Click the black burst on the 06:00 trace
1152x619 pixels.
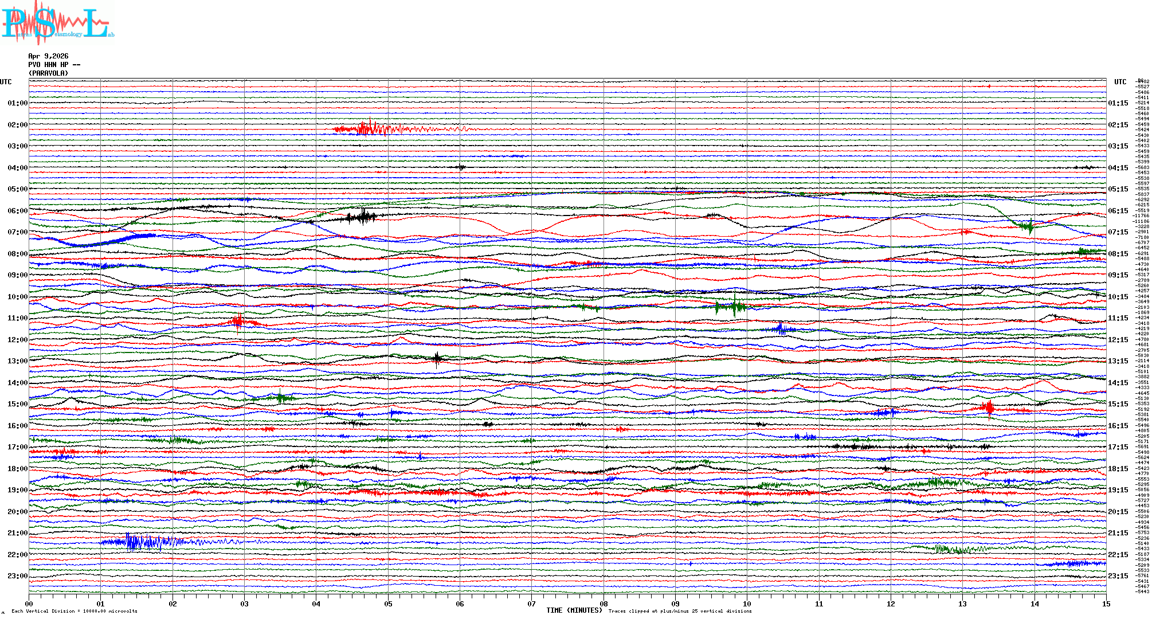pyautogui.click(x=362, y=217)
